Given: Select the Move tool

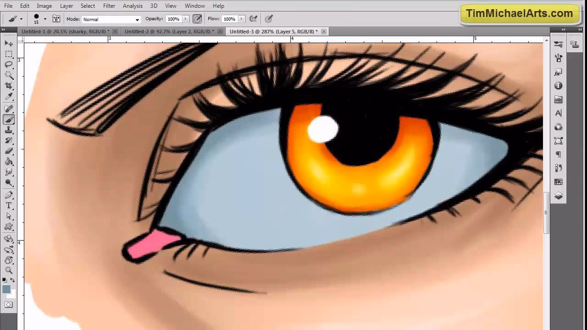Looking at the screenshot, I should tap(9, 43).
